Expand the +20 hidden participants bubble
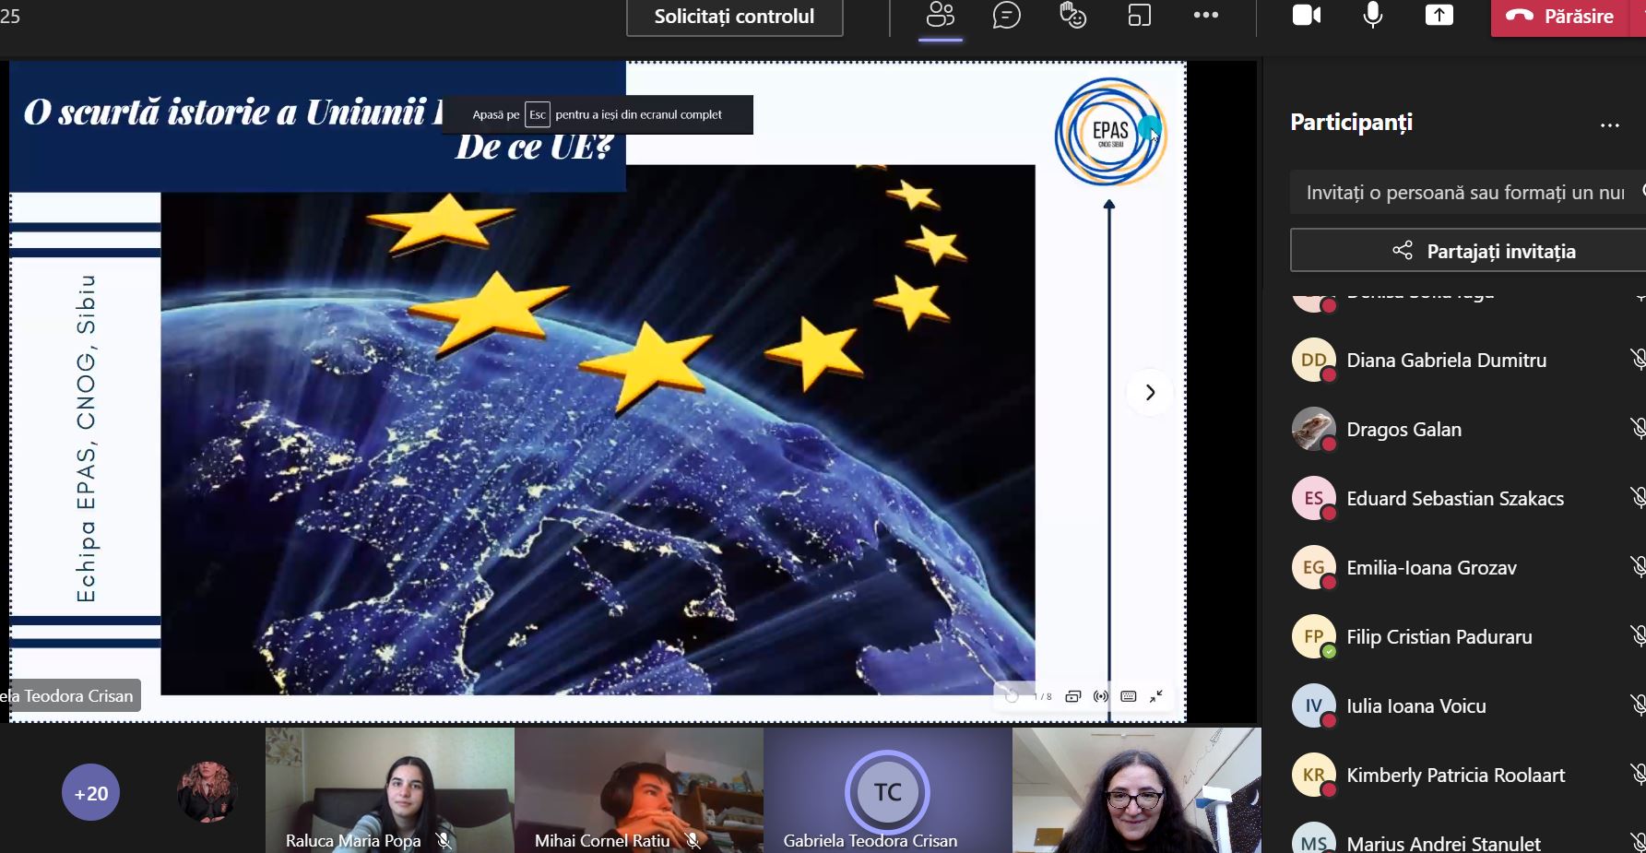 (90, 793)
